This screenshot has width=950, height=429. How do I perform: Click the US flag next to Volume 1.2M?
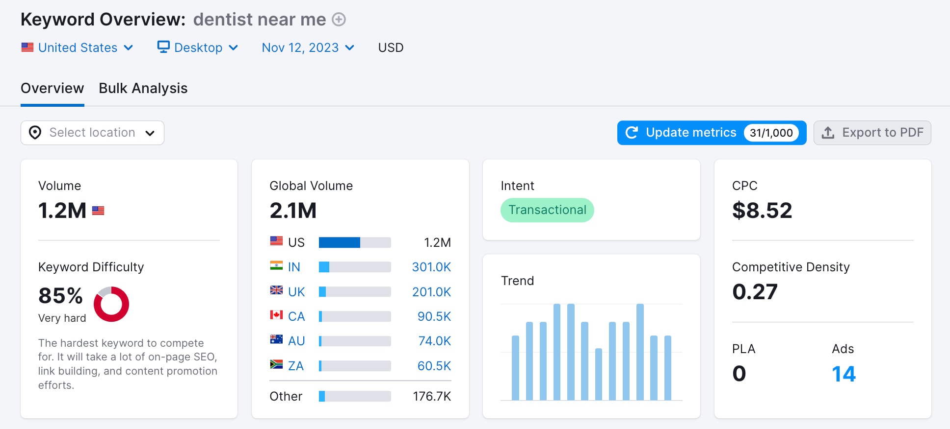[x=98, y=211]
